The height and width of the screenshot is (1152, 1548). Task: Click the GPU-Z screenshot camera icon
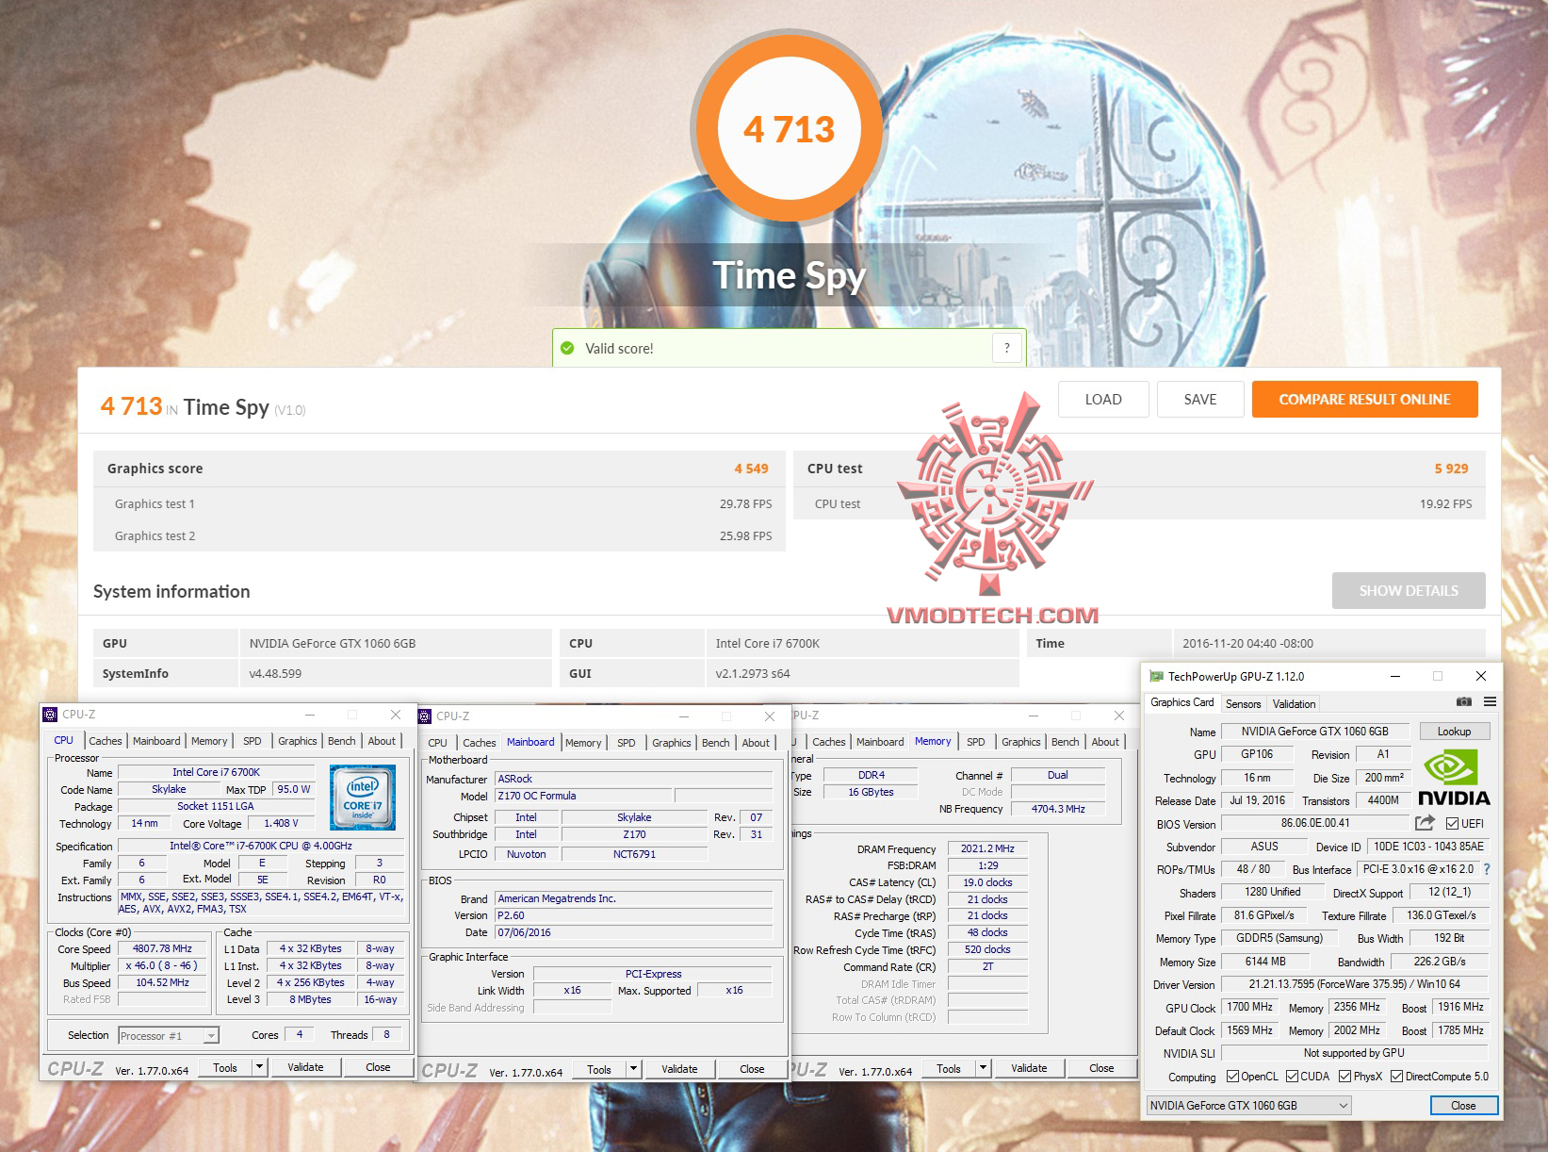click(1463, 702)
